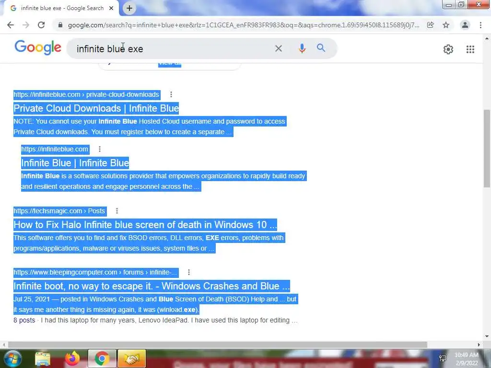
Task: Click the vertical scrollbar up arrow
Action: [x=487, y=38]
